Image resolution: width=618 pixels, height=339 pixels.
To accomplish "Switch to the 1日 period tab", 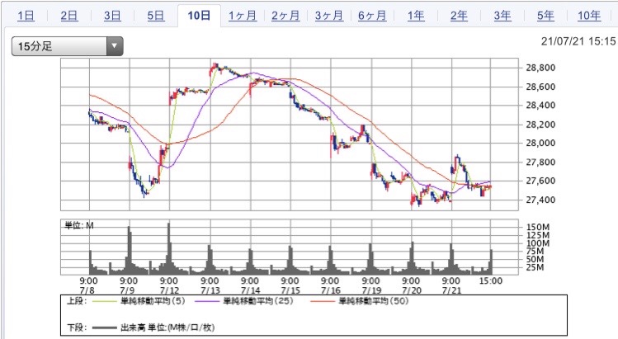I will pyautogui.click(x=26, y=16).
